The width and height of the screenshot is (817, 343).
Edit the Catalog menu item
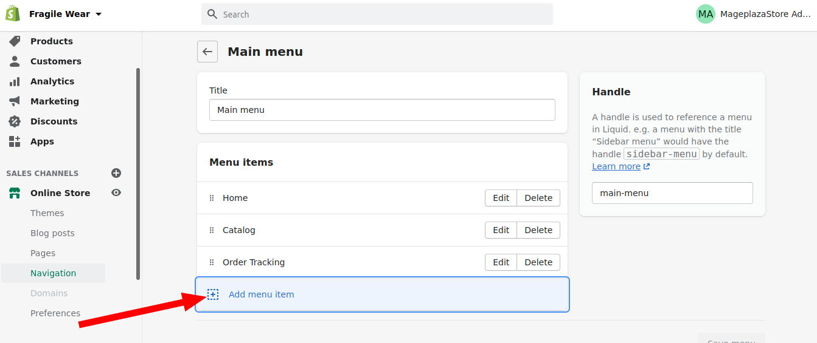pos(501,230)
